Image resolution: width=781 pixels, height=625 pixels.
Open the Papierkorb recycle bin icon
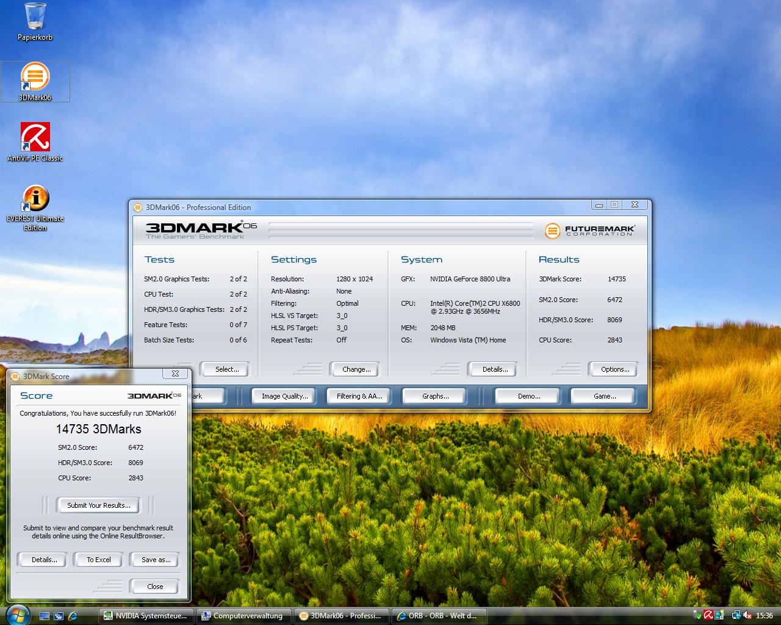(x=35, y=22)
